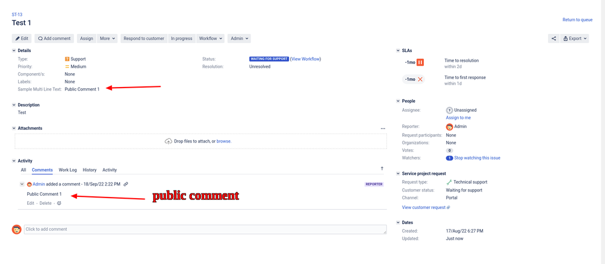Click Stop watching this issue link
Viewport: 605px width, 264px height.
click(477, 158)
